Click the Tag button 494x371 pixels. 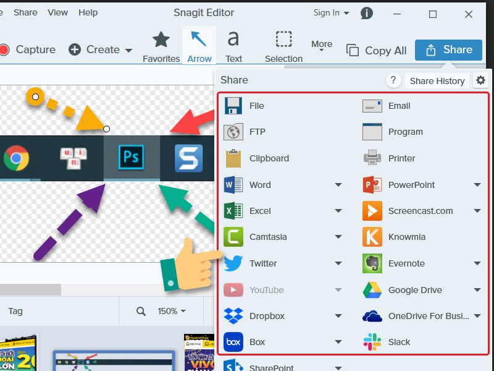tap(15, 312)
